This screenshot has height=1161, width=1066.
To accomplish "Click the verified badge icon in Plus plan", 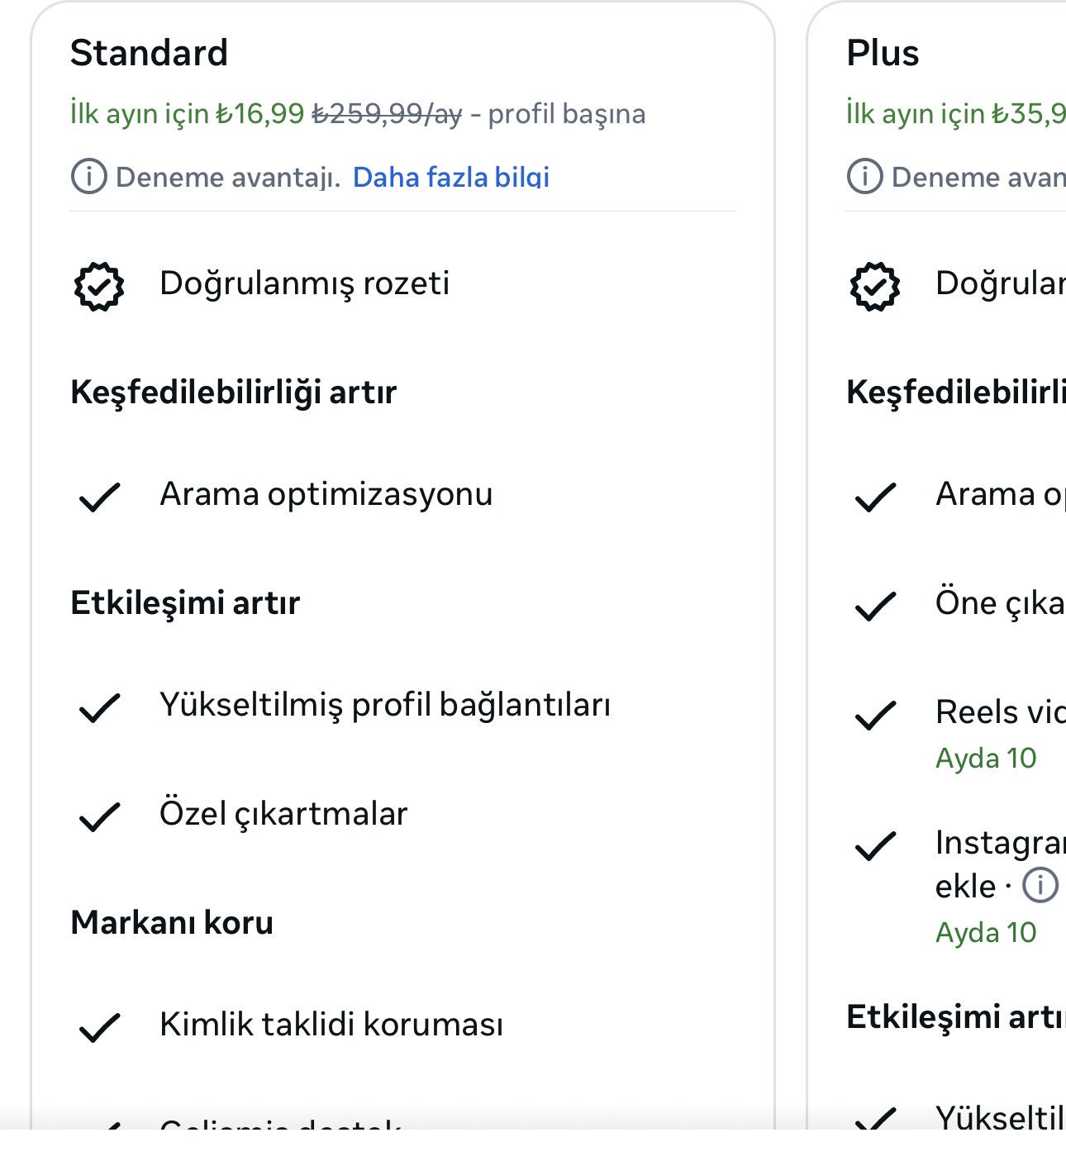I will [875, 287].
